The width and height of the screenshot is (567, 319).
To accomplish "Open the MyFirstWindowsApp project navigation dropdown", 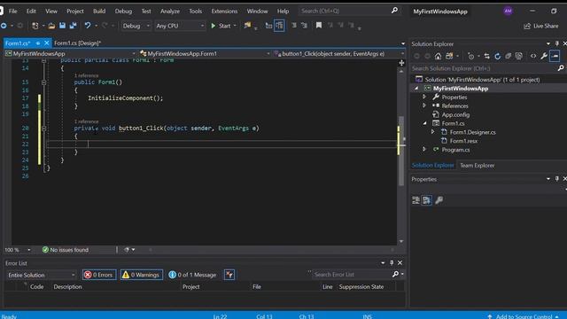I will (70, 53).
